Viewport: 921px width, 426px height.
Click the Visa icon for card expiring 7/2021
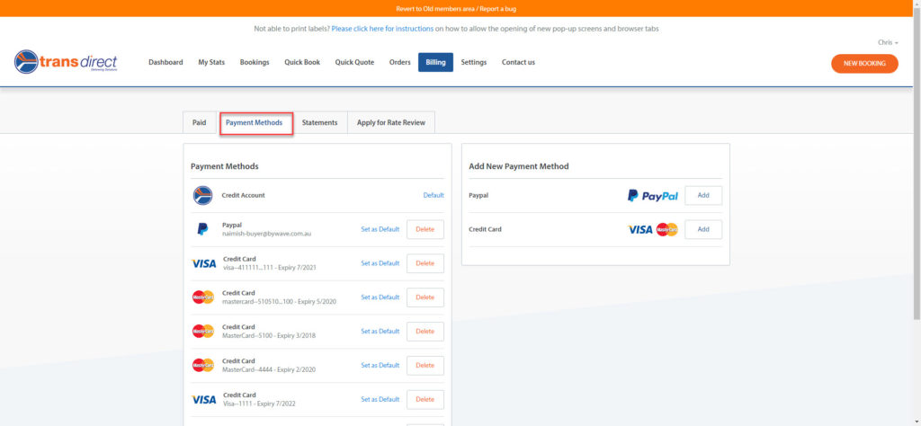point(204,263)
